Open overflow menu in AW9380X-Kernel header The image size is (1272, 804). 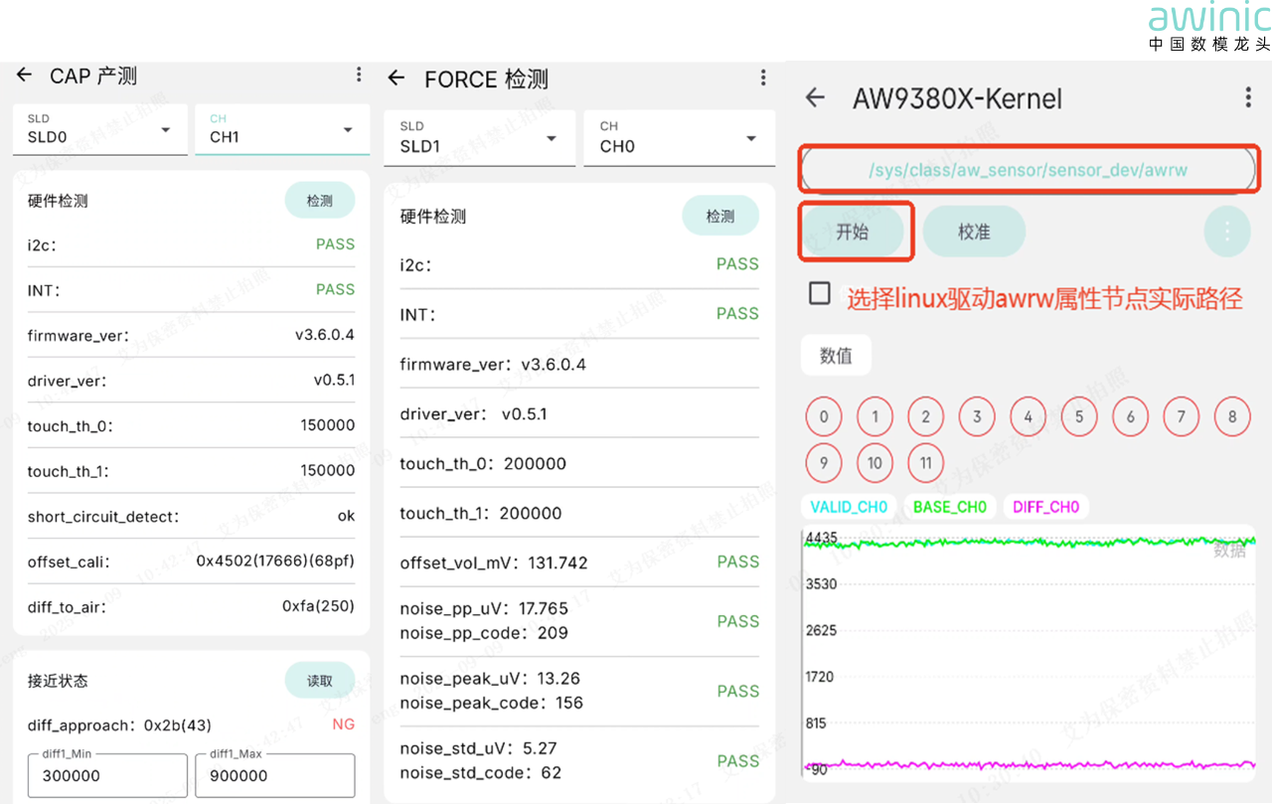(1248, 97)
